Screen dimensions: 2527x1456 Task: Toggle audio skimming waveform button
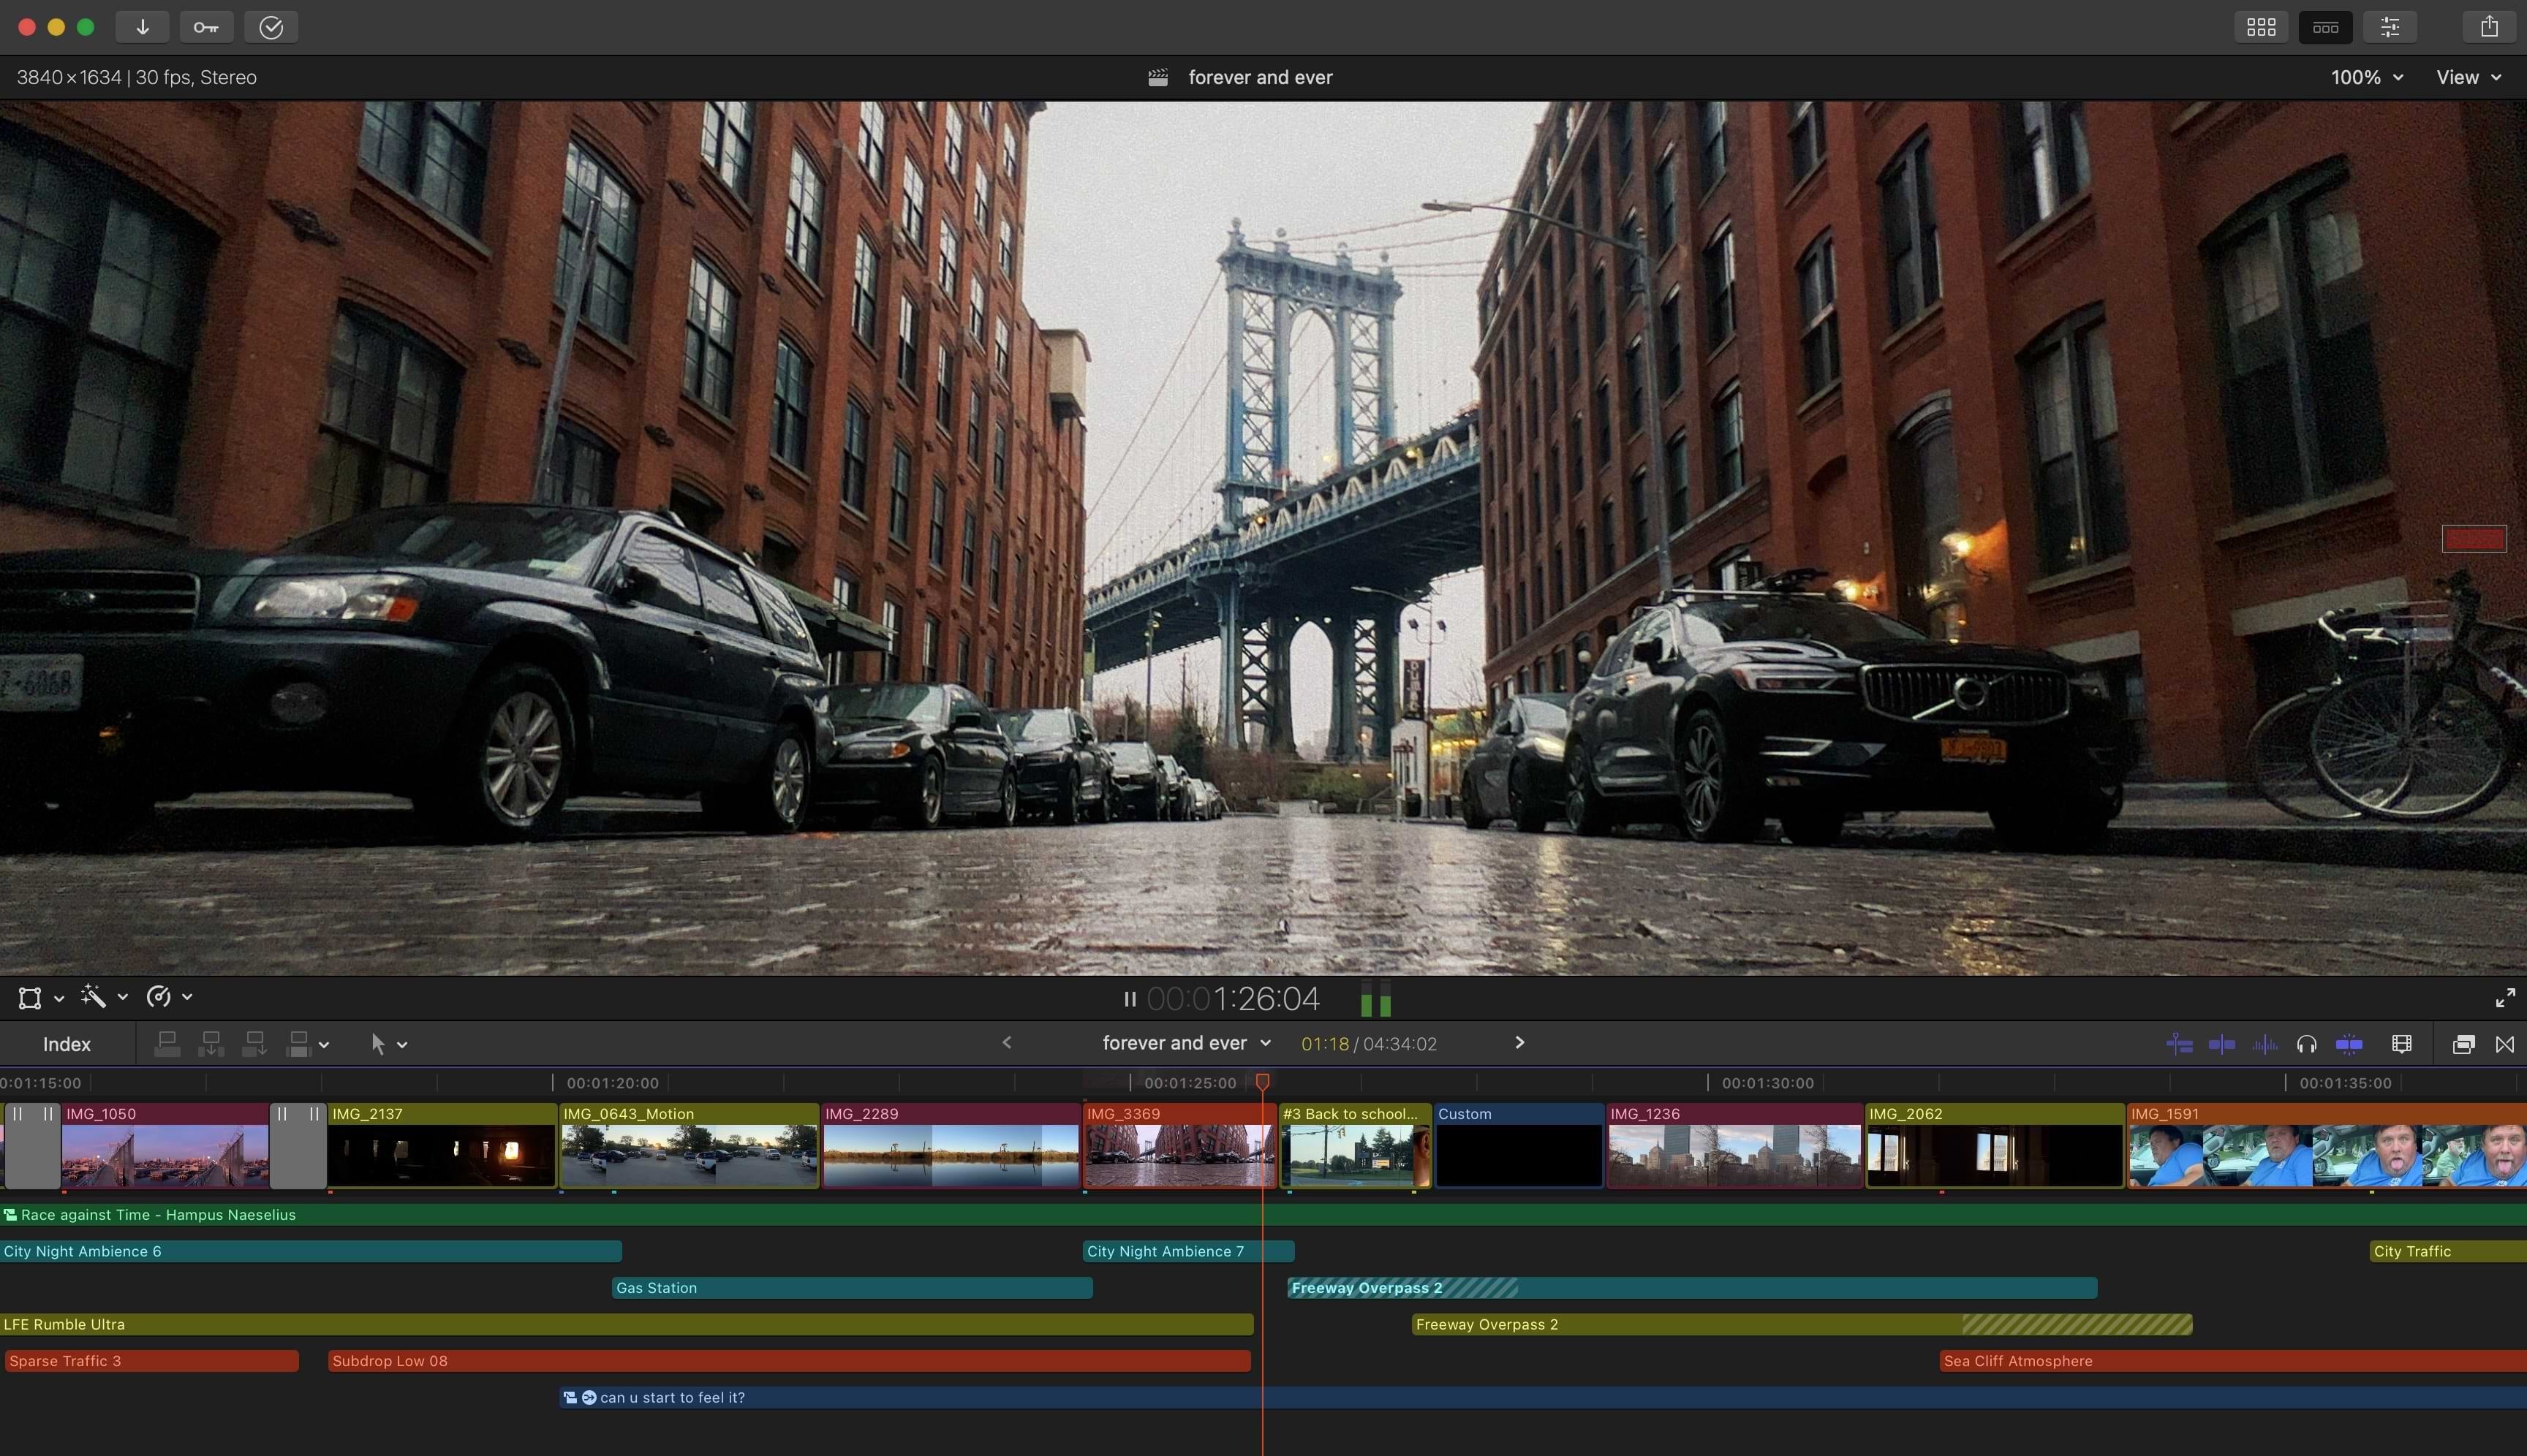[2265, 1044]
